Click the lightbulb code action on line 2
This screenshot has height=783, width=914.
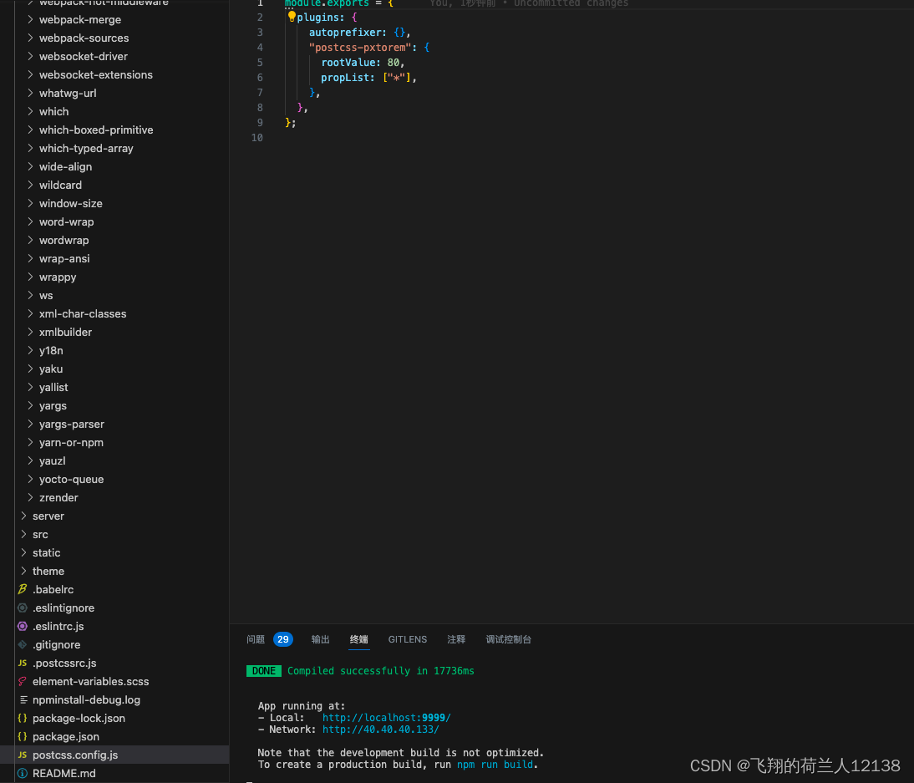tap(292, 17)
